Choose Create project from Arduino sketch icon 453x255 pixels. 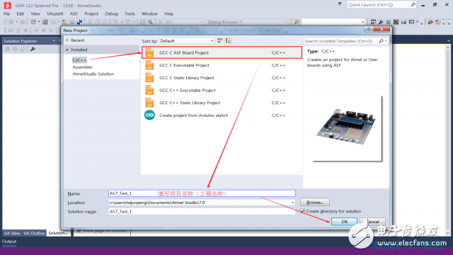point(149,115)
